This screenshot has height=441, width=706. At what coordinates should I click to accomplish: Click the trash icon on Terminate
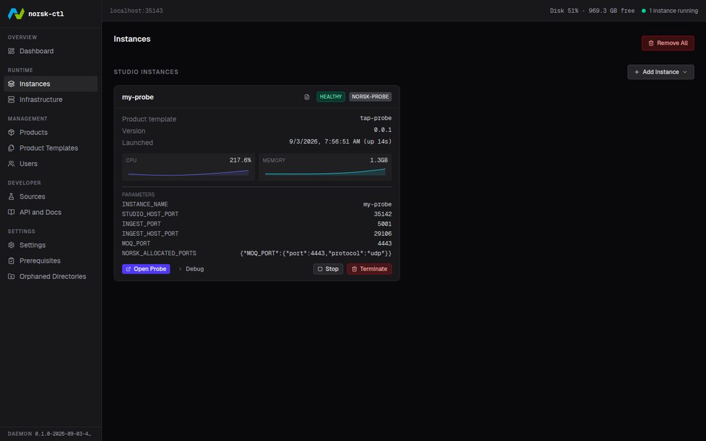tap(354, 269)
